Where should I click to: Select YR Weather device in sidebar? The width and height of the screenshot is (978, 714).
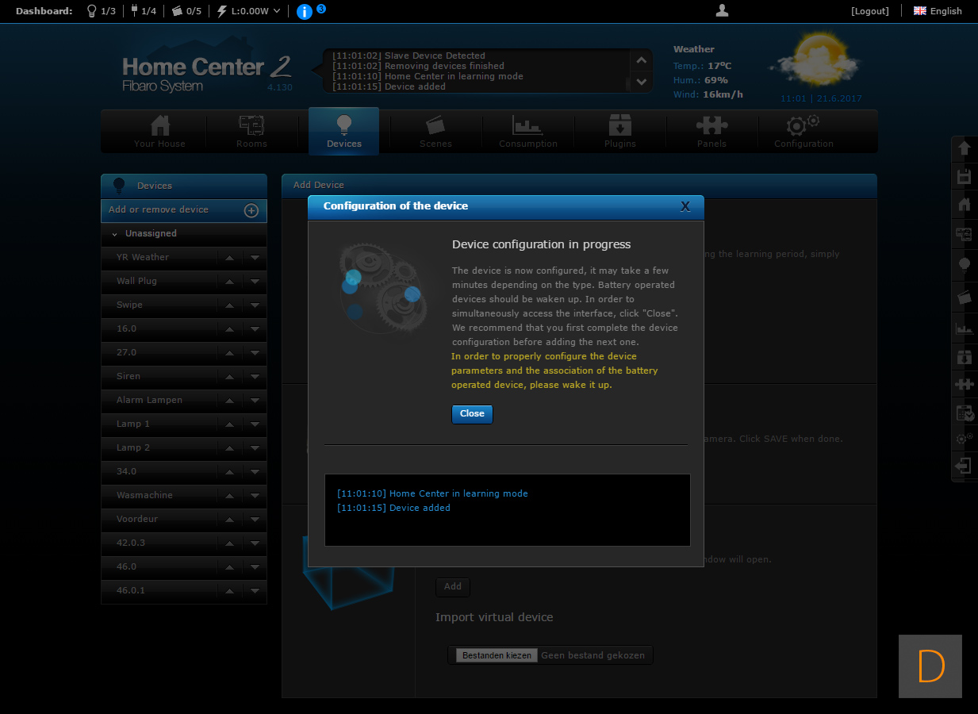(143, 257)
